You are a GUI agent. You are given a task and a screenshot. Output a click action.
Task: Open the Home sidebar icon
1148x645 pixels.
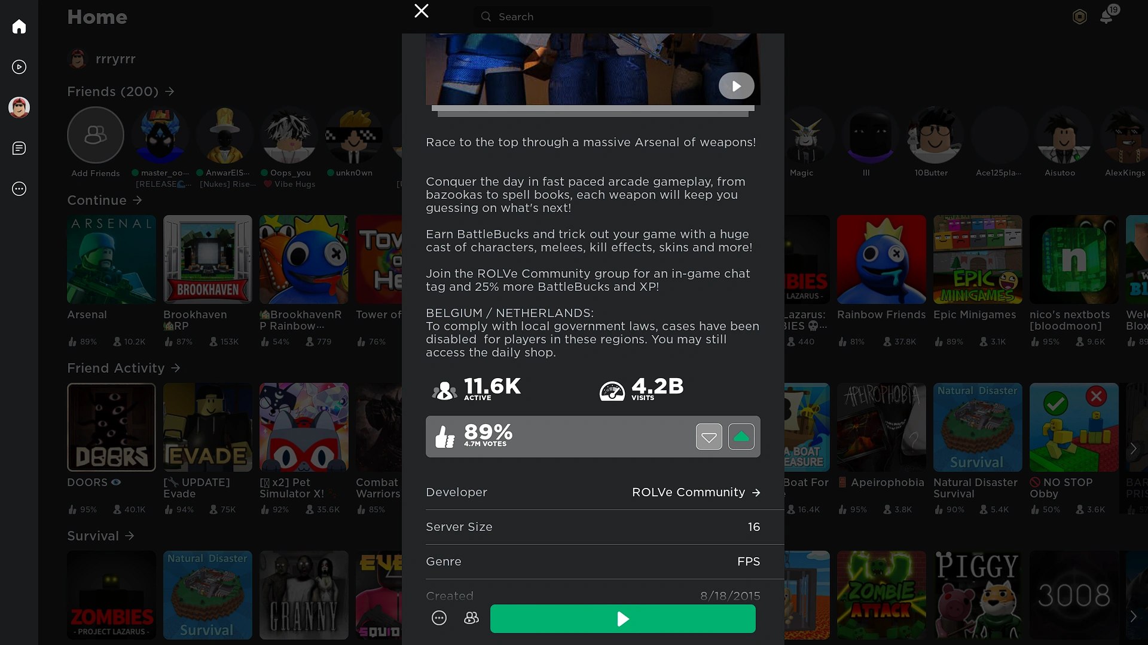pos(19,26)
